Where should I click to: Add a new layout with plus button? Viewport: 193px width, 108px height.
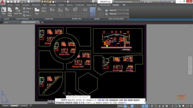(x=31, y=105)
